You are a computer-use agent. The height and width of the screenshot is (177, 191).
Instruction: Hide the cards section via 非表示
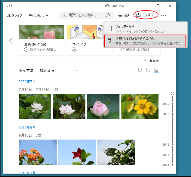pos(151,61)
